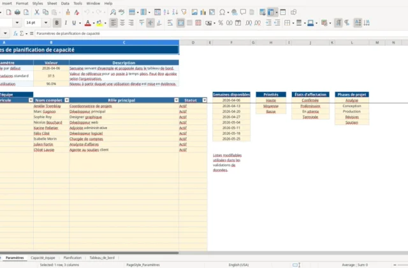
Task: Click in the formula input line
Action: pyautogui.click(x=221, y=33)
